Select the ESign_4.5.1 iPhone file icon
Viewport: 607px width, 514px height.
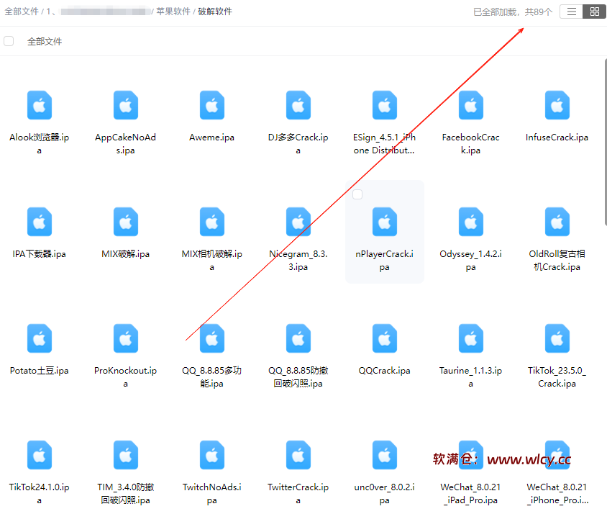(x=384, y=105)
